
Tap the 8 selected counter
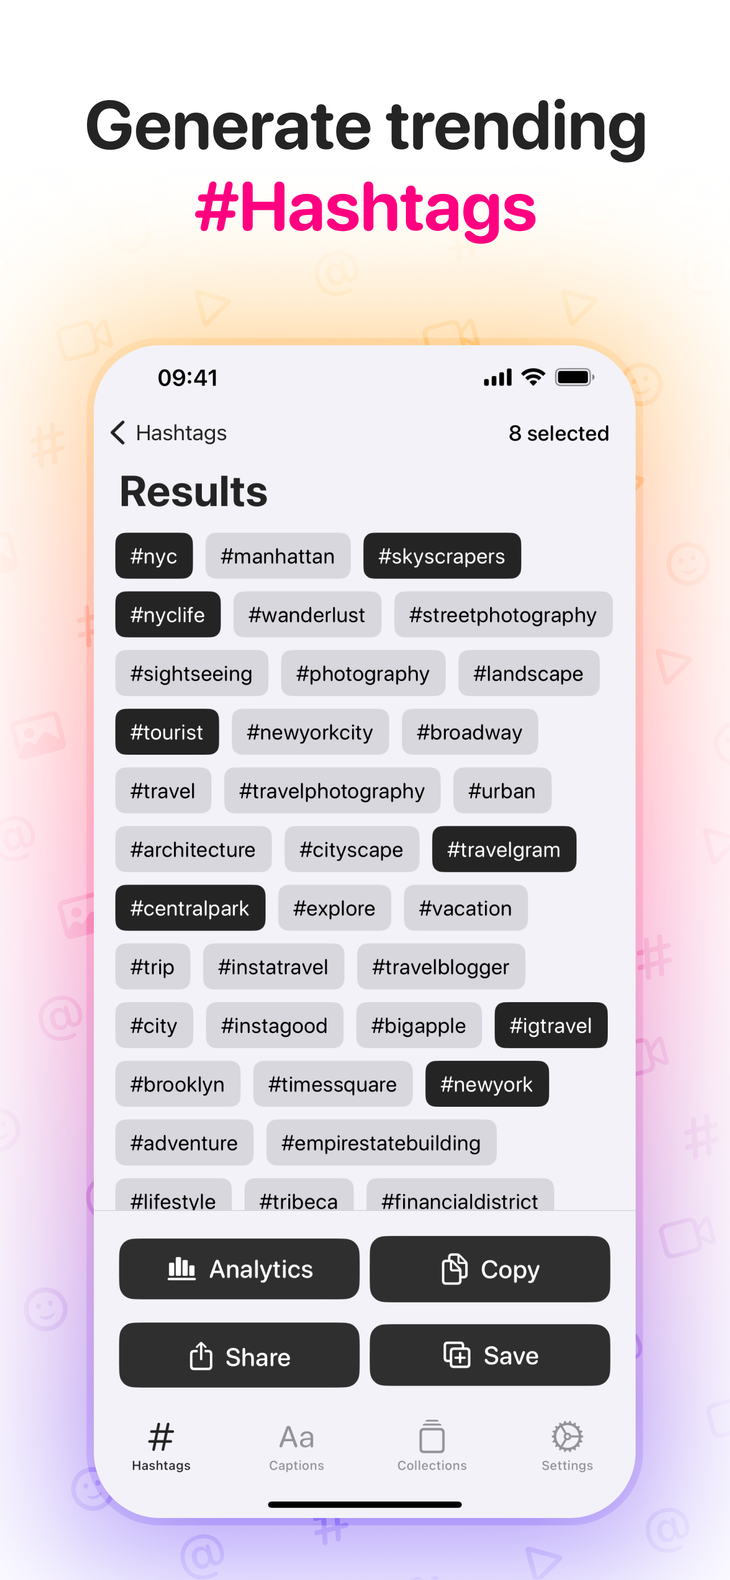(559, 433)
